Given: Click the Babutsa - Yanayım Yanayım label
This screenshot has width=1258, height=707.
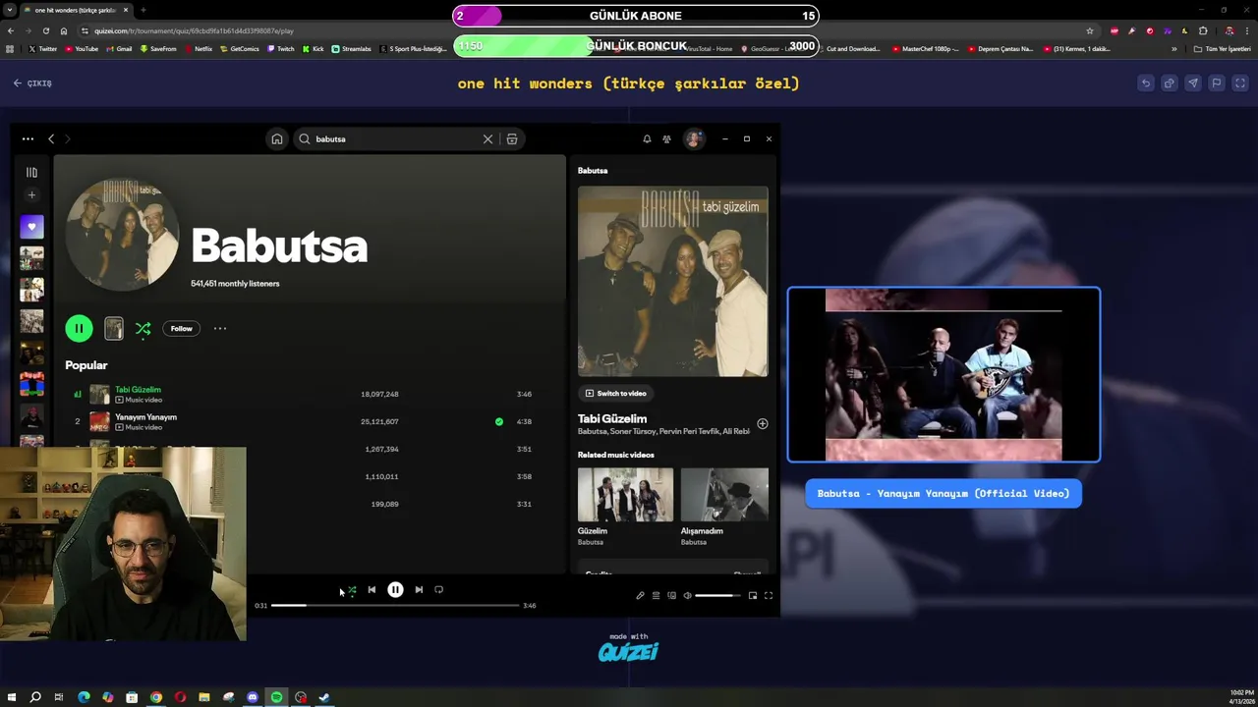Looking at the screenshot, I should pyautogui.click(x=943, y=493).
